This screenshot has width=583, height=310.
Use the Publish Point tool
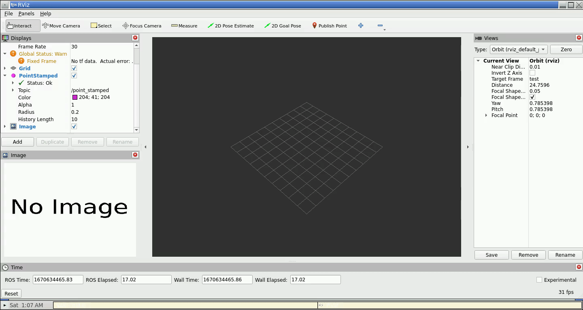click(x=330, y=25)
